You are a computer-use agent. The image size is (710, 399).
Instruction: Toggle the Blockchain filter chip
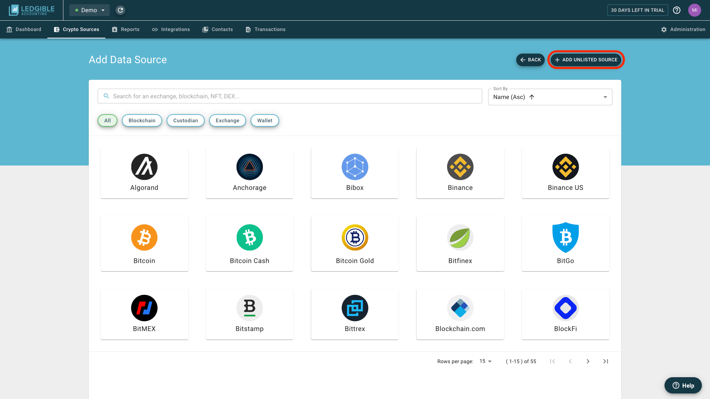point(142,120)
